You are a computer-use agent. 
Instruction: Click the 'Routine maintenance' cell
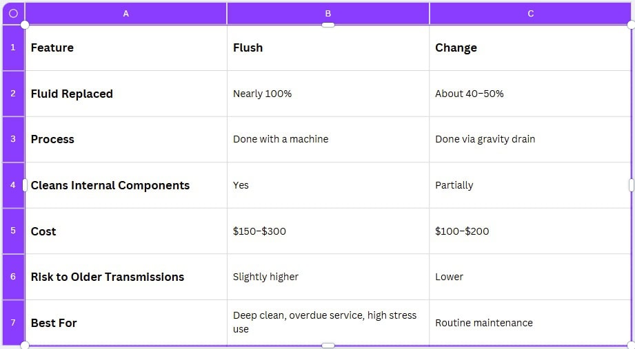[x=530, y=323]
